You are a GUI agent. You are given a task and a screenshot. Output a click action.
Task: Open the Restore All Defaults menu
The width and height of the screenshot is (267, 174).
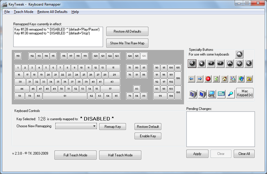point(52,12)
